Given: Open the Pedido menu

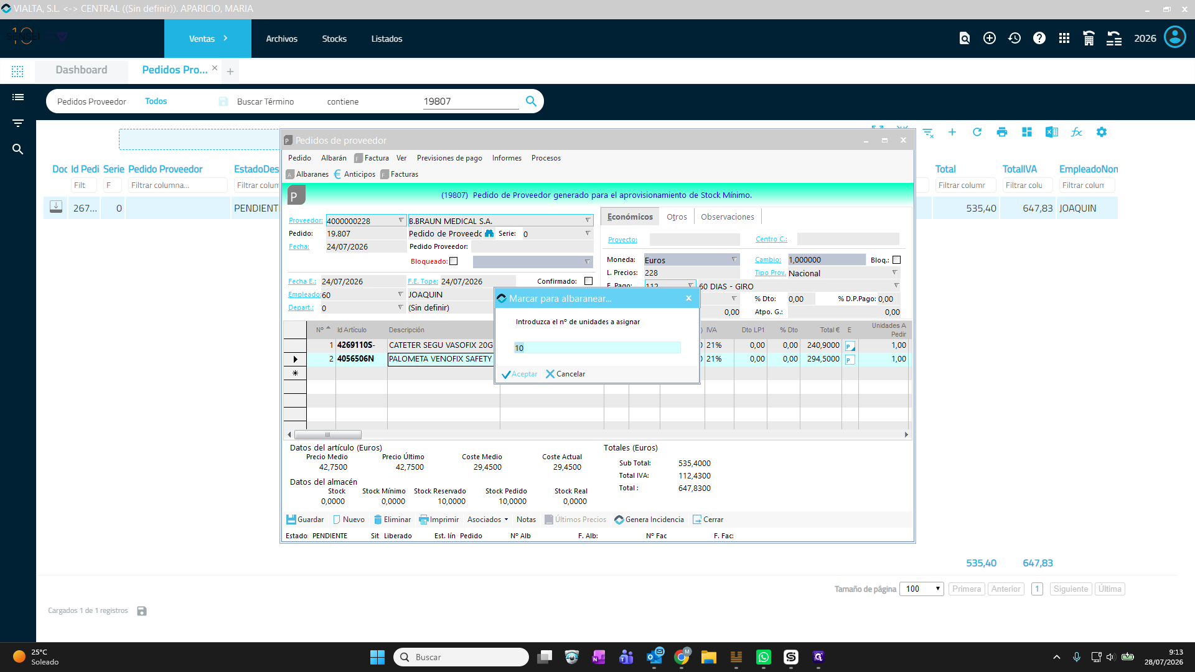Looking at the screenshot, I should click(299, 158).
